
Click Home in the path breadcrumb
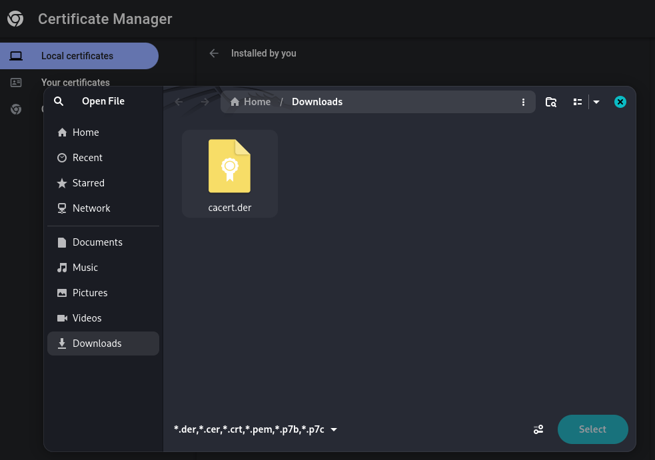click(251, 102)
